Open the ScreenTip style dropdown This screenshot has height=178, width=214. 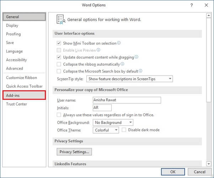(129, 79)
